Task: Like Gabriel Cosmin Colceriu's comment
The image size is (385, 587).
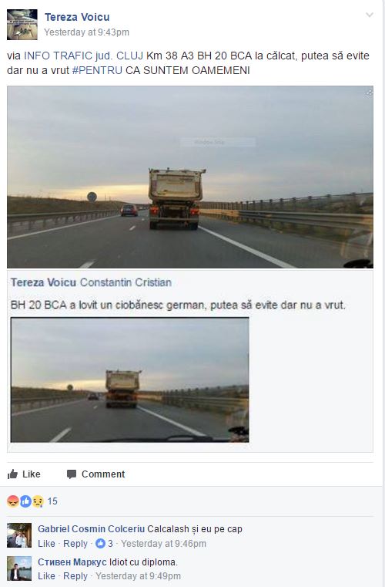Action: pos(46,544)
